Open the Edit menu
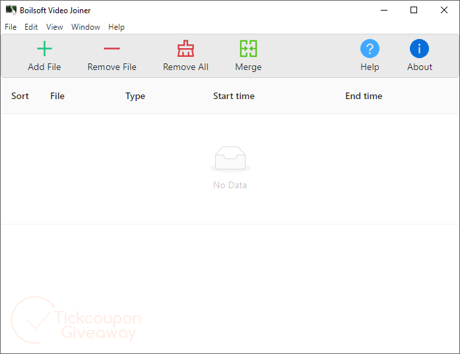Image resolution: width=460 pixels, height=354 pixels. click(31, 27)
